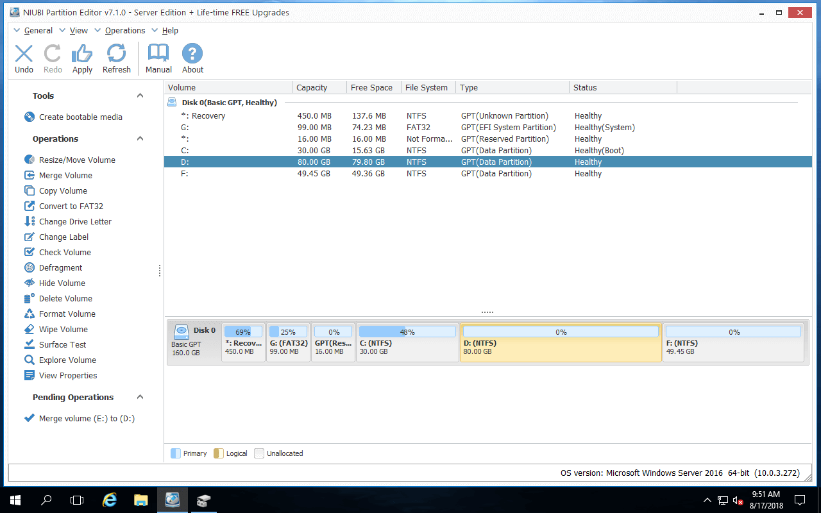Open the General menu
Viewport: 821px width, 513px height.
pyautogui.click(x=33, y=30)
